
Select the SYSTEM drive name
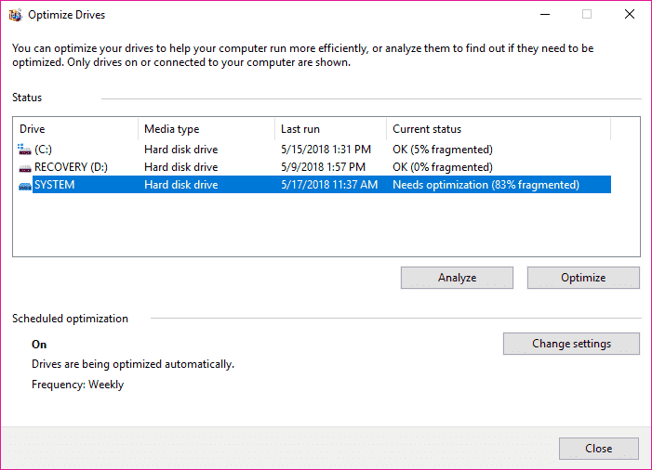tap(54, 185)
